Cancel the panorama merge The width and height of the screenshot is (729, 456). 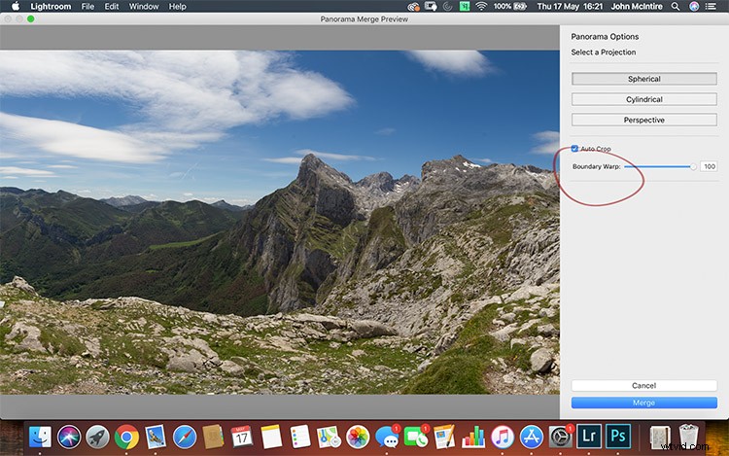[643, 386]
